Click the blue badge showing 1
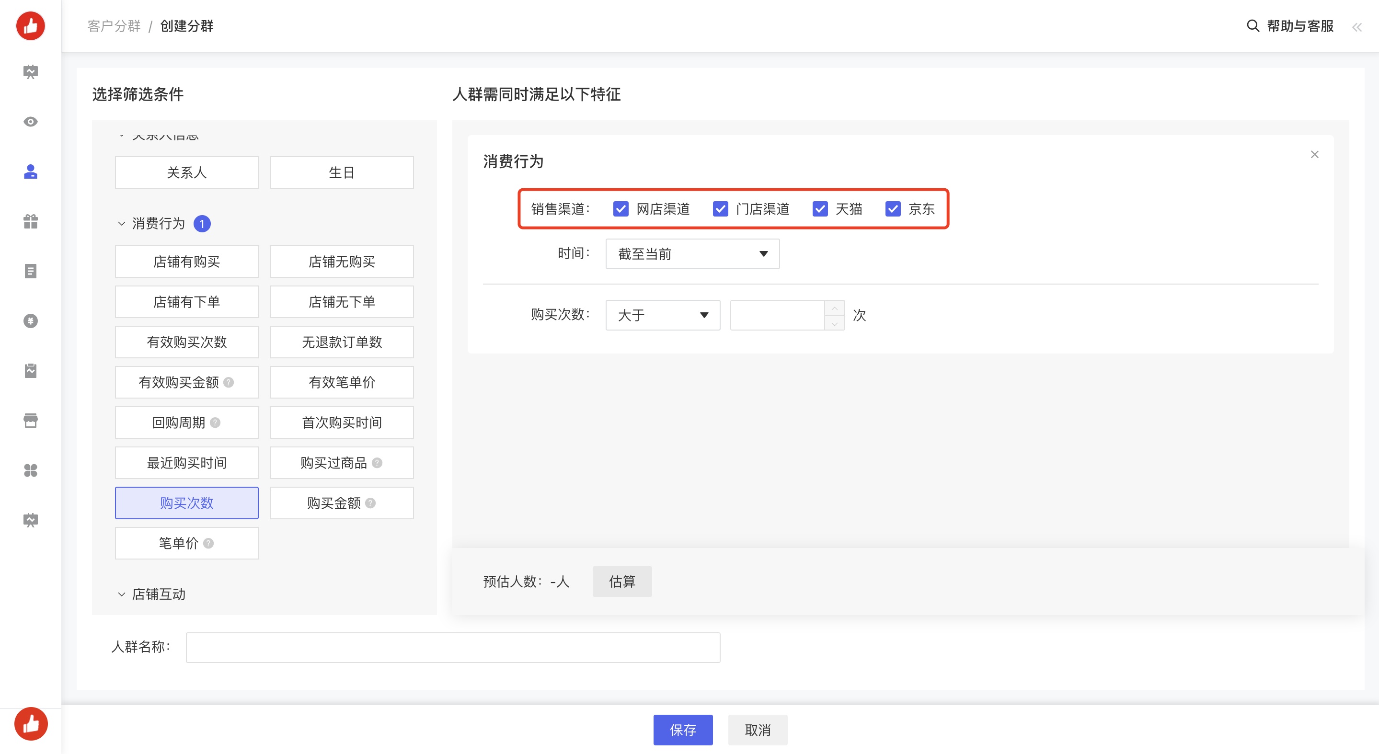 pyautogui.click(x=202, y=223)
